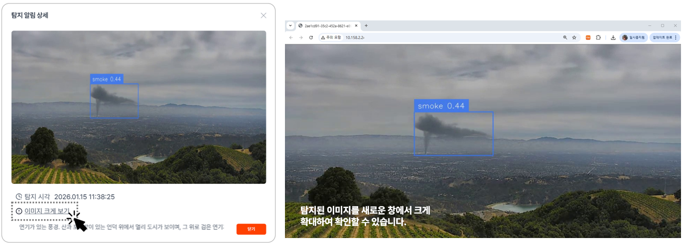The width and height of the screenshot is (683, 246).
Task: Close the 탐지 알림 상세 dialog with X
Action: (x=264, y=15)
